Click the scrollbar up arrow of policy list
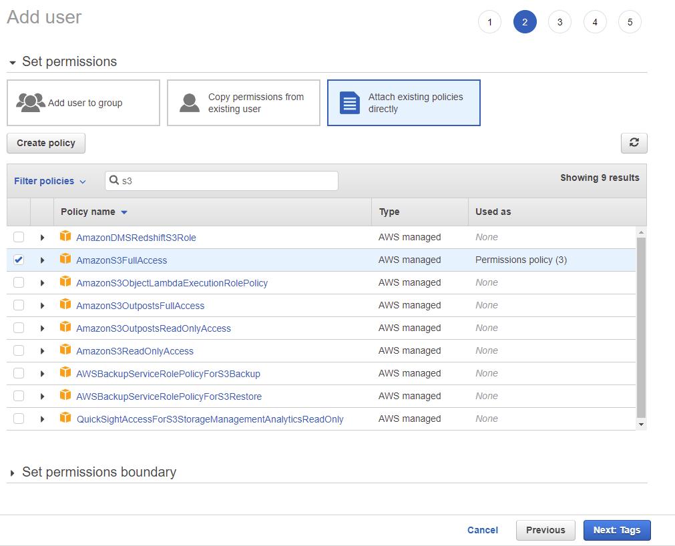This screenshot has height=546, width=675. (641, 232)
